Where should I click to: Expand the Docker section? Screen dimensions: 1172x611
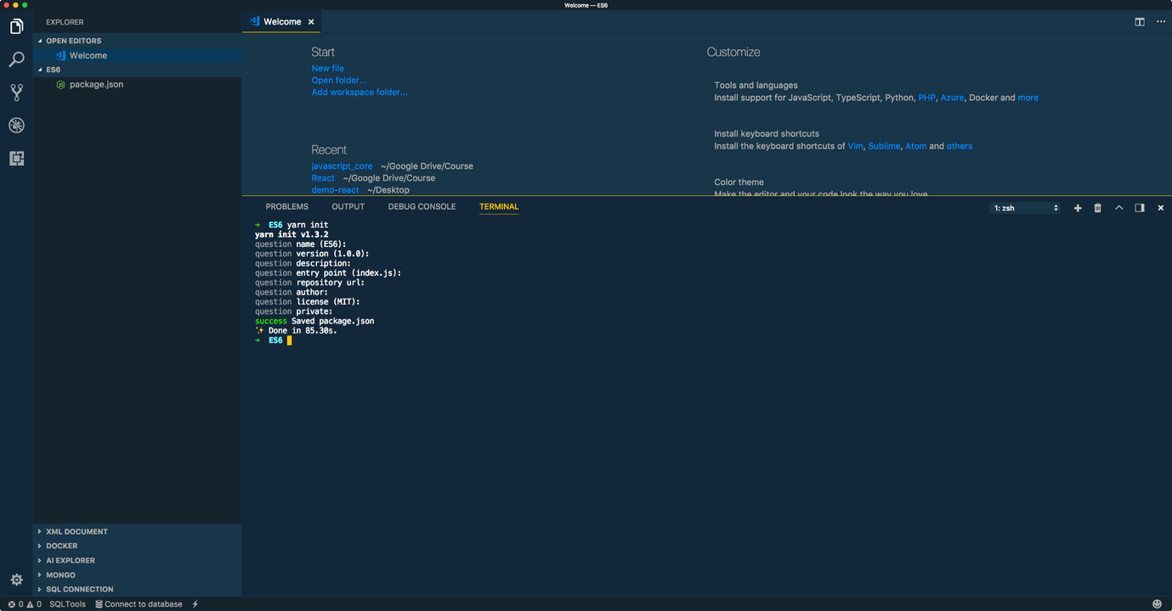(x=138, y=546)
